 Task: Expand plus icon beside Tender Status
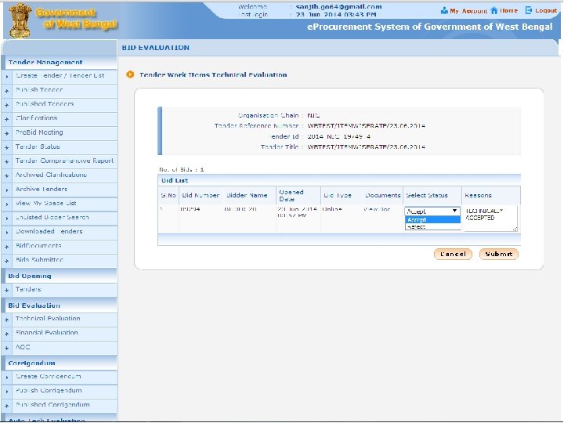(6, 147)
